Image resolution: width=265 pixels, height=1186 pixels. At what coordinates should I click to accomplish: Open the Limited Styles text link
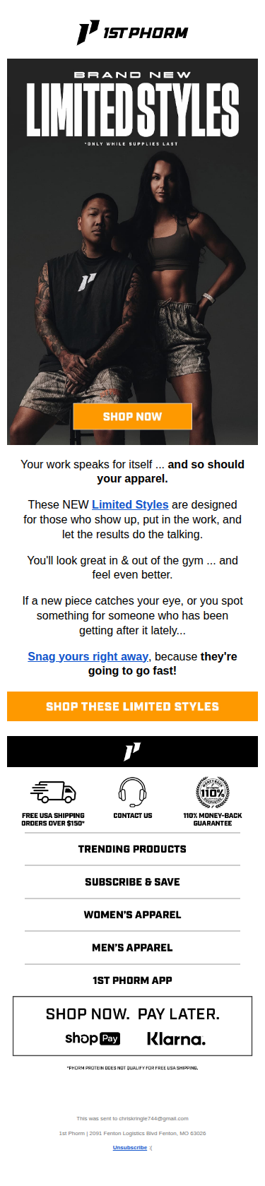[x=130, y=504]
